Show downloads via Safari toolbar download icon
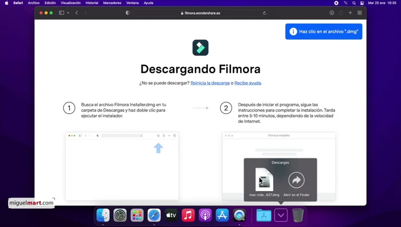Screen dimensions: 401x227 332,13
